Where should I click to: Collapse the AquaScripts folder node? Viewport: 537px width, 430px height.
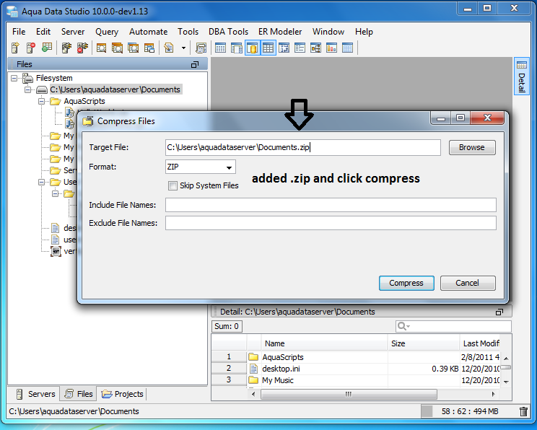pyautogui.click(x=41, y=101)
